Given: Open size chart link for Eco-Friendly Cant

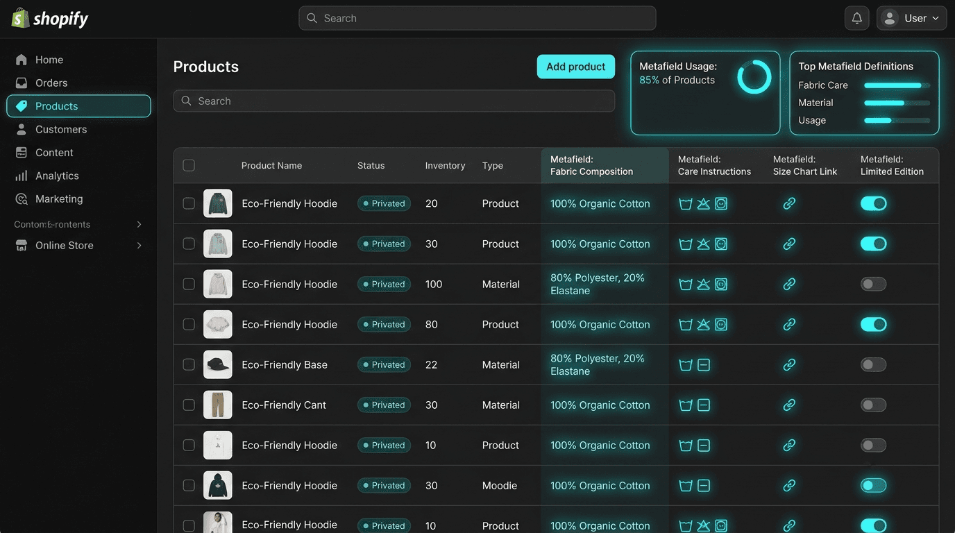Looking at the screenshot, I should click(789, 405).
